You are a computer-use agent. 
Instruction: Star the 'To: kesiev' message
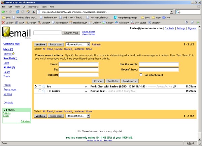pos(44,91)
